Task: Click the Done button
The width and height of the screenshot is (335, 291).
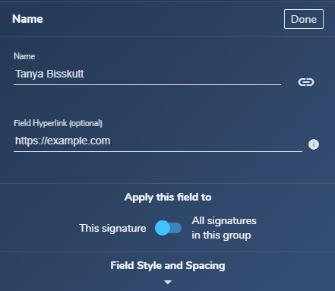Action: point(304,19)
